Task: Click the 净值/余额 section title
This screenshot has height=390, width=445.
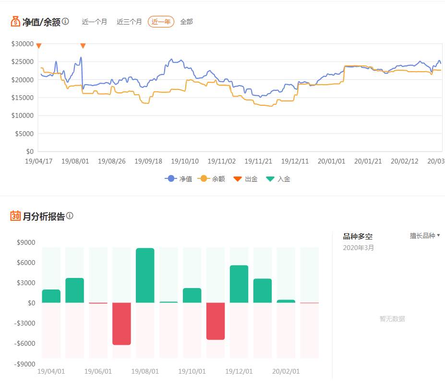Action: [x=41, y=22]
